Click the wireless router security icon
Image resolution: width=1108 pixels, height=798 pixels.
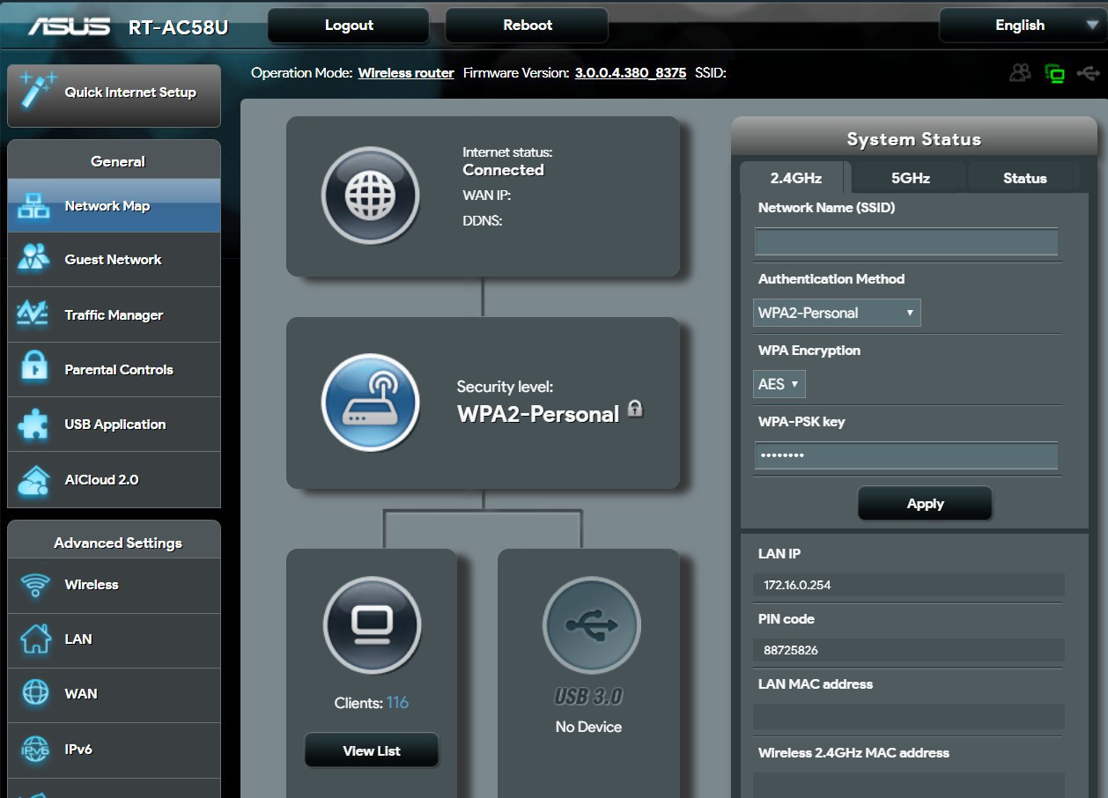click(x=370, y=402)
